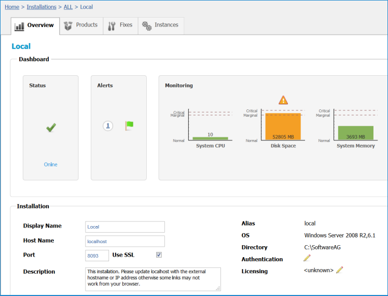This screenshot has width=388, height=296.
Task: Click the Windows Server 2008 R2,6.1 value
Action: point(340,235)
